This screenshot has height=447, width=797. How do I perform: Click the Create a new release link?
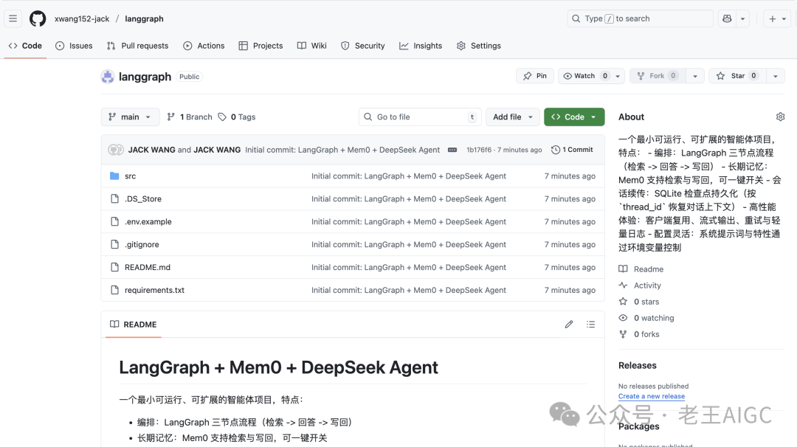tap(651, 396)
